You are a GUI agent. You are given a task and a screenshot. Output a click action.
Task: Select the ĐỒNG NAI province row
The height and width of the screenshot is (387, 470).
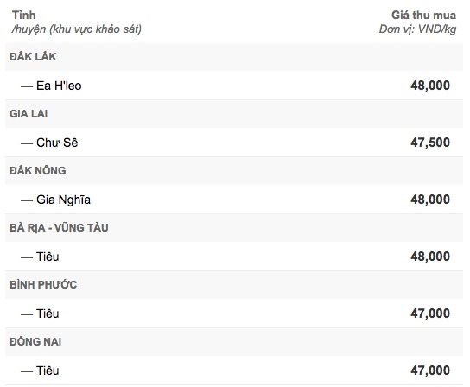(234, 342)
